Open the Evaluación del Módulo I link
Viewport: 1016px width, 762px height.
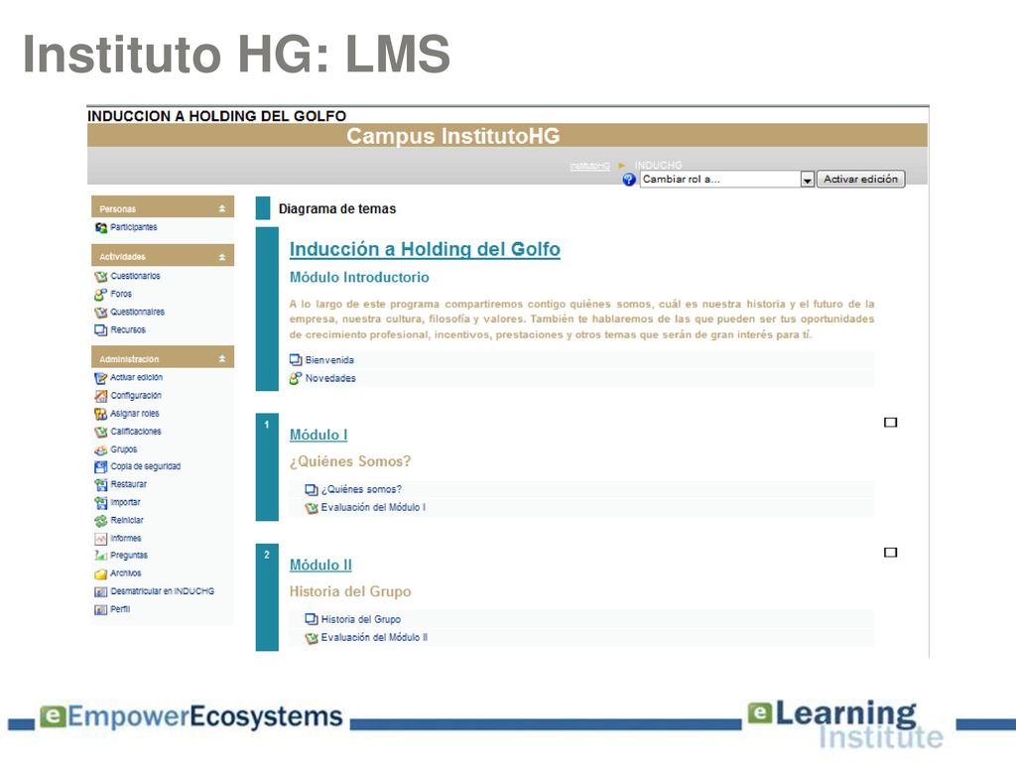coord(373,507)
